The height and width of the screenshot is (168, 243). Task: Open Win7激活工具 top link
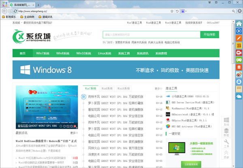click(x=134, y=23)
